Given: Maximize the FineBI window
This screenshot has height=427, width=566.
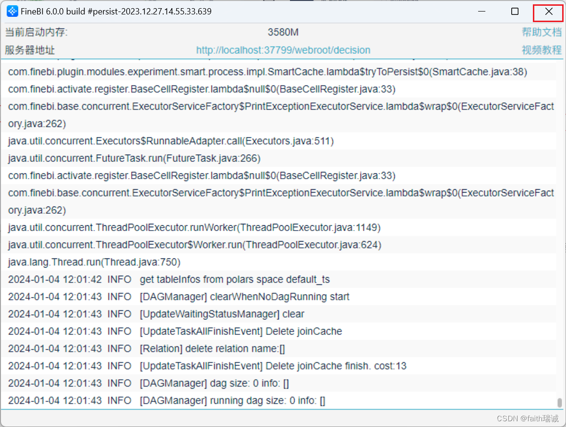Looking at the screenshot, I should tap(515, 12).
